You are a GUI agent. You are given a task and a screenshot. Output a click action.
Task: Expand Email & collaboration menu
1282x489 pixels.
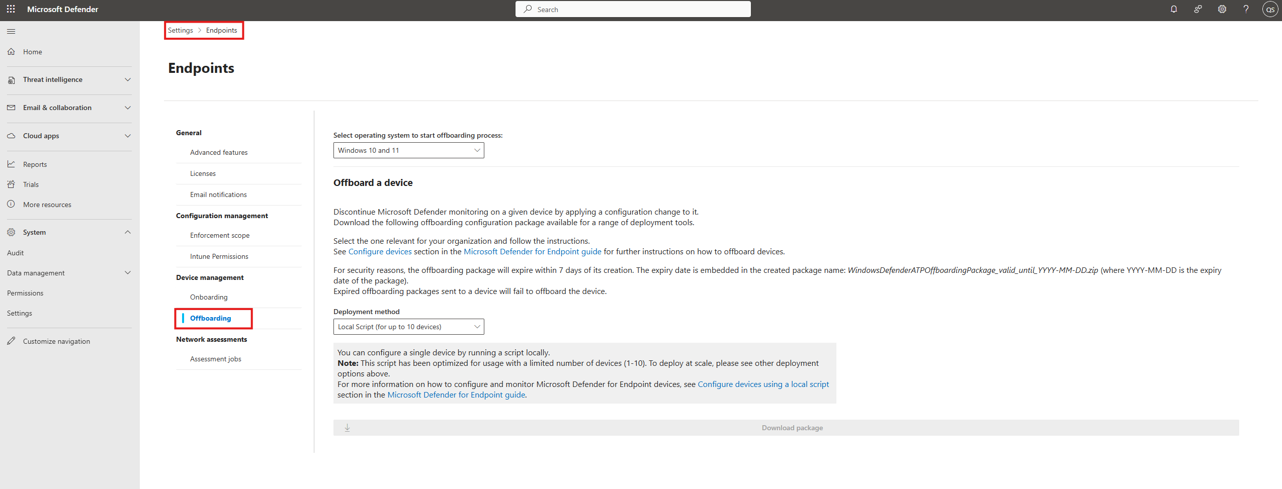click(x=128, y=108)
